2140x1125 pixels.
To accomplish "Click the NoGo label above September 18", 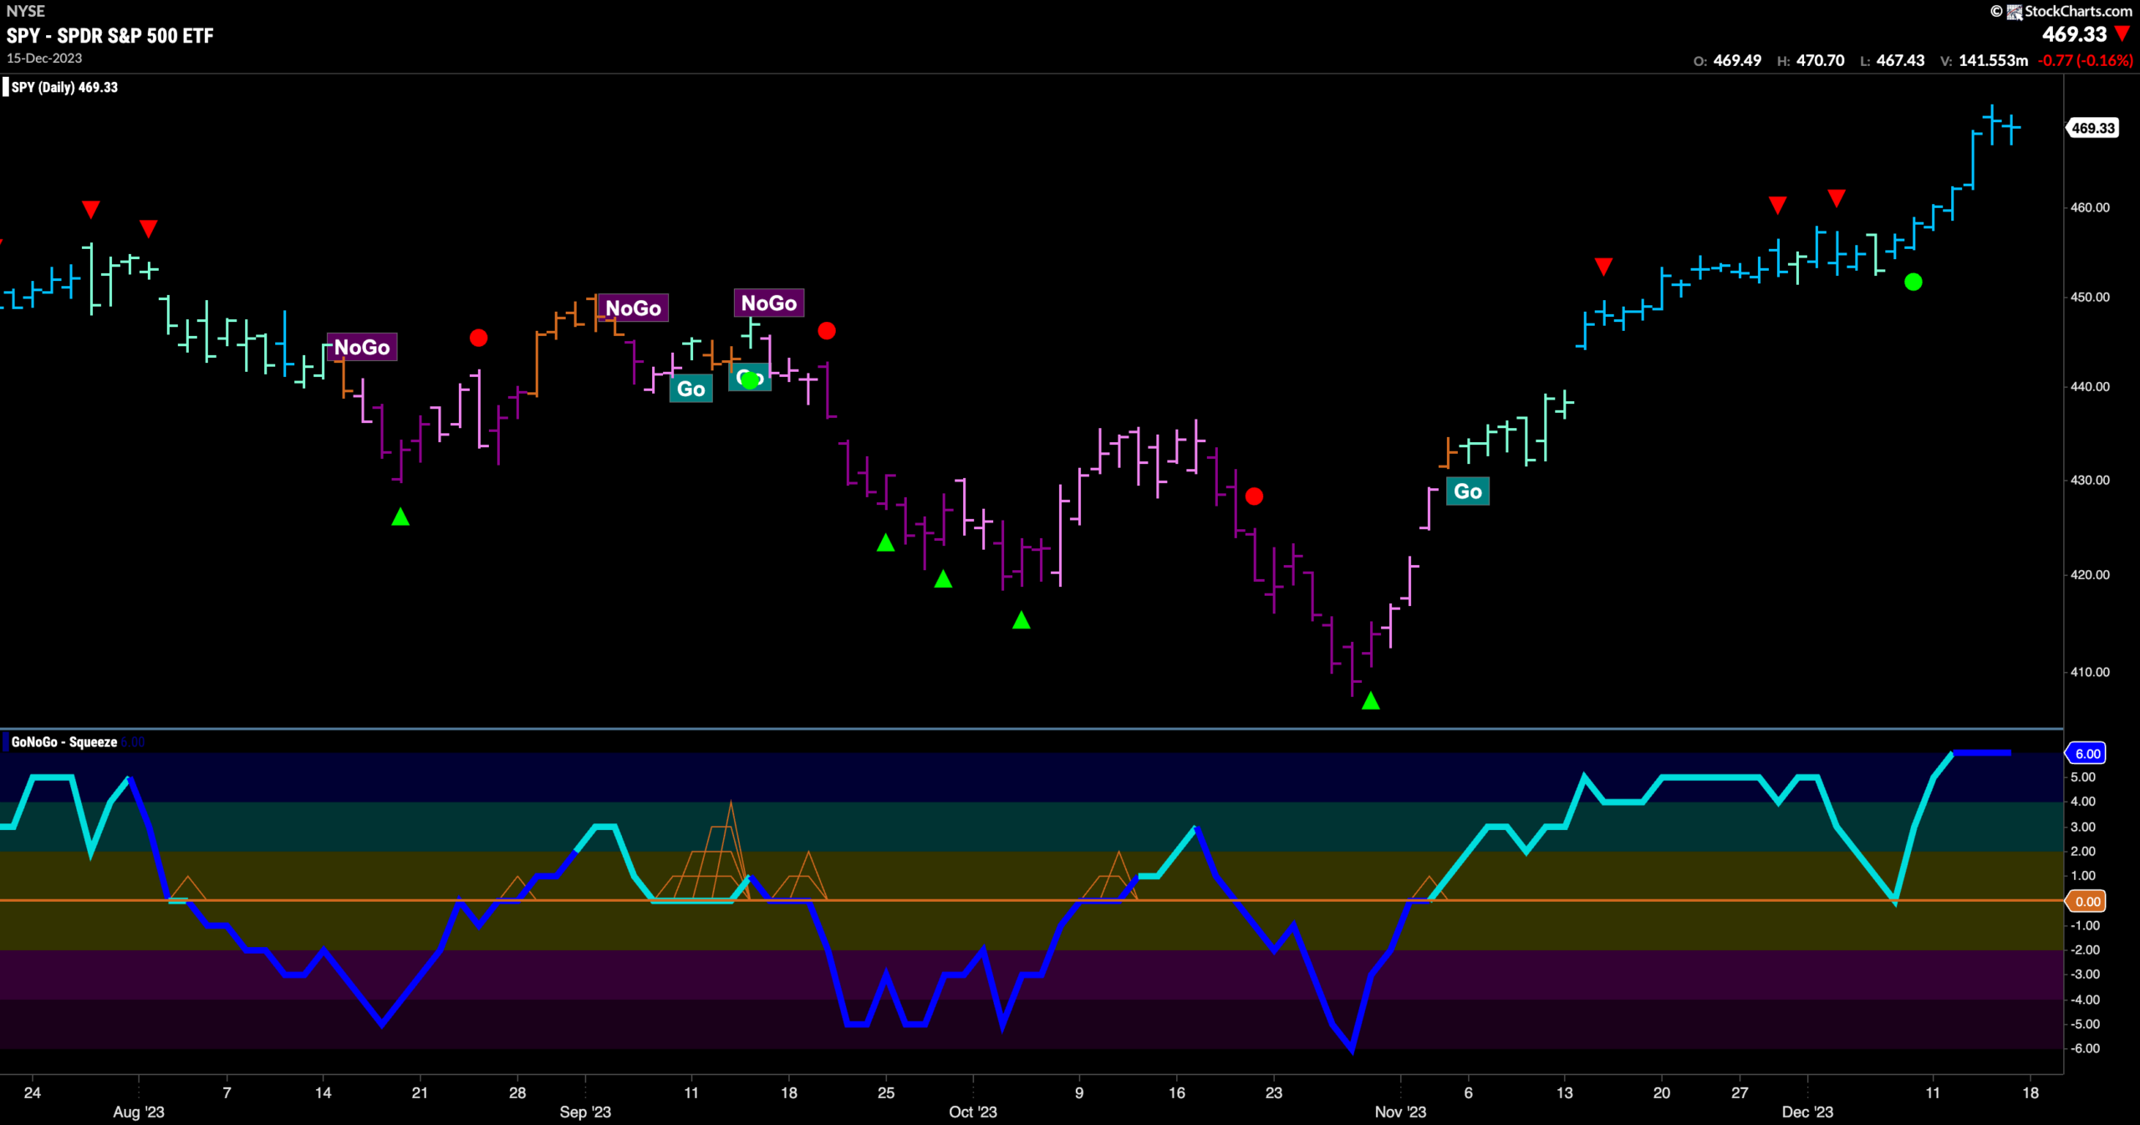I will (769, 303).
